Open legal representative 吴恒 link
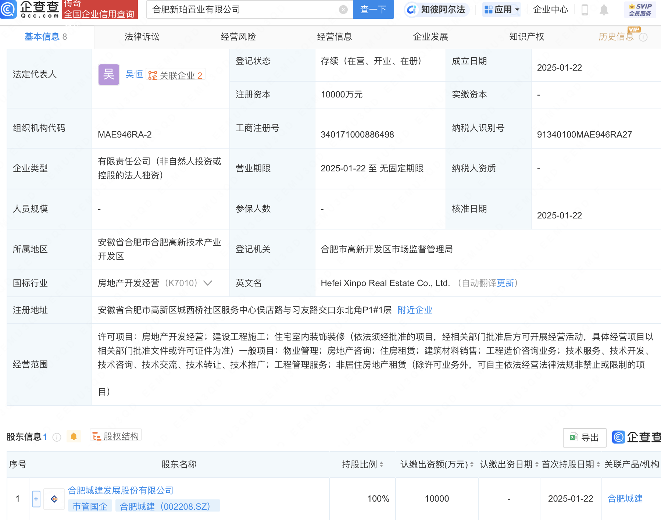This screenshot has width=661, height=520. coord(134,74)
